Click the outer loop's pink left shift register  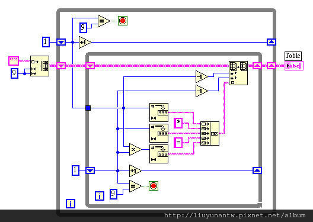click(61, 66)
